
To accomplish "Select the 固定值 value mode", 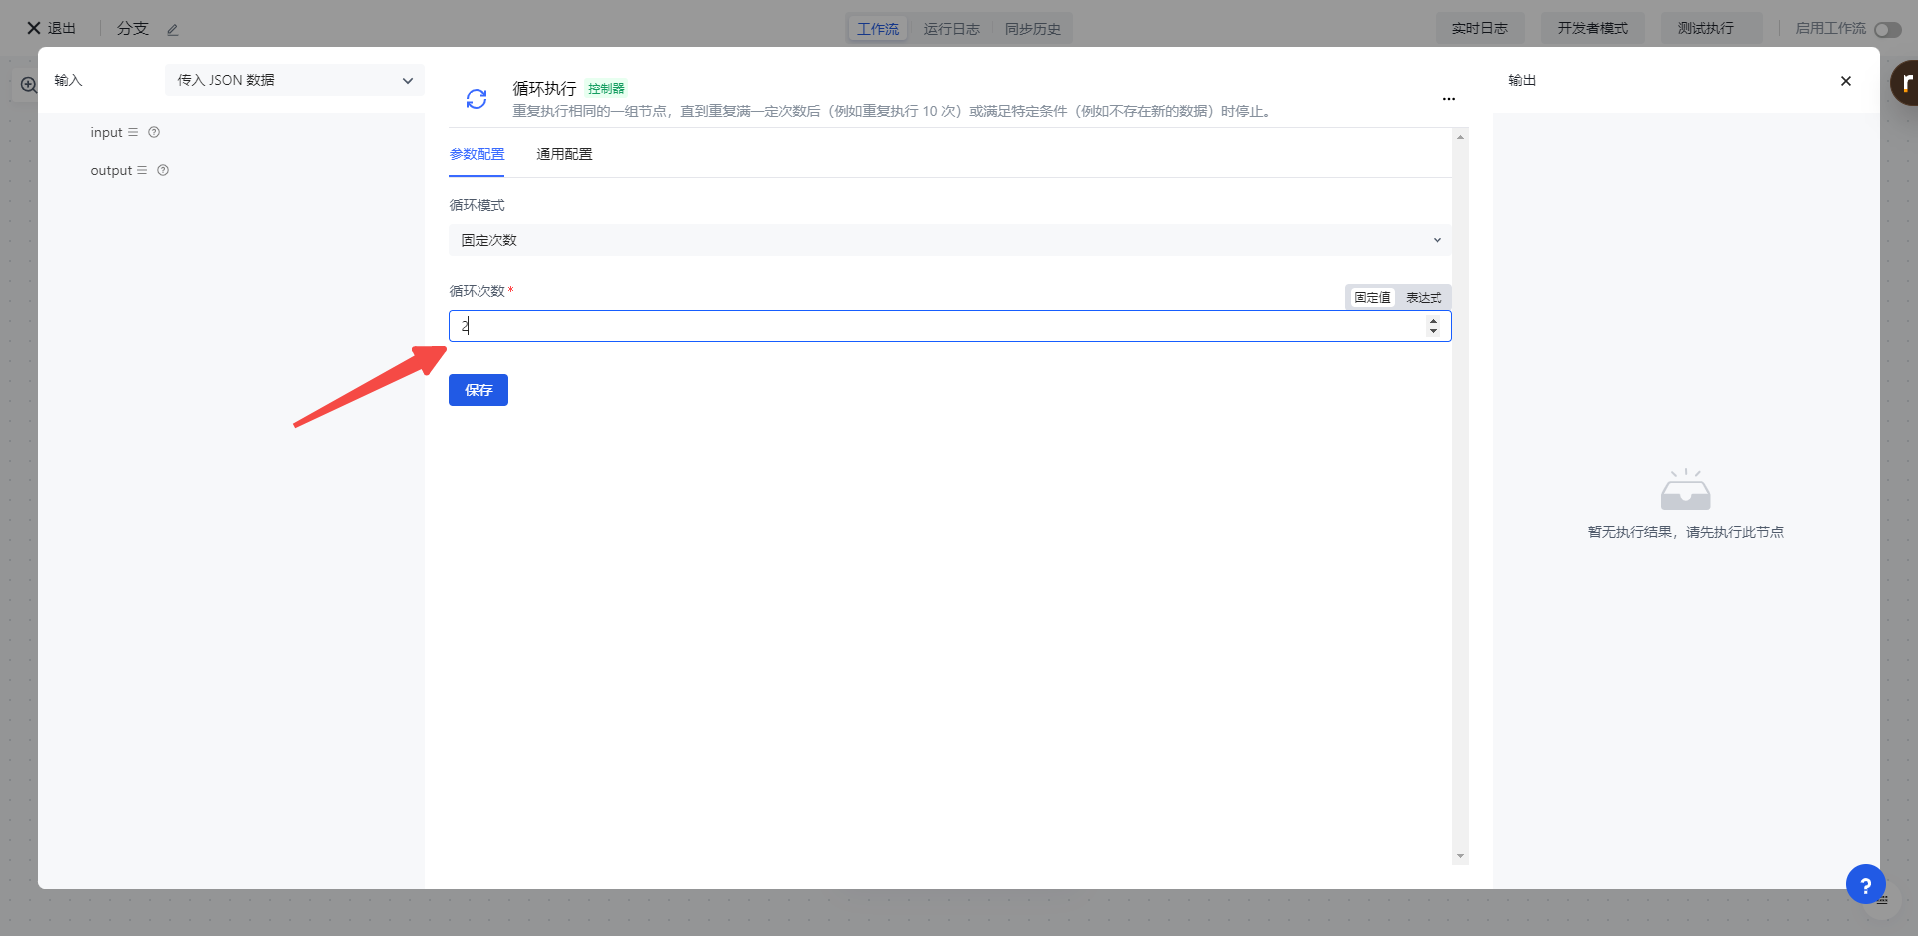I will tap(1372, 297).
